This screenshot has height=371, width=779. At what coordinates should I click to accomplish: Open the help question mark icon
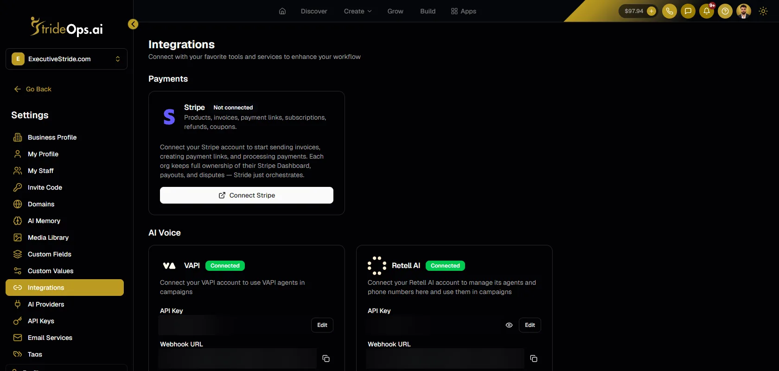(x=725, y=11)
